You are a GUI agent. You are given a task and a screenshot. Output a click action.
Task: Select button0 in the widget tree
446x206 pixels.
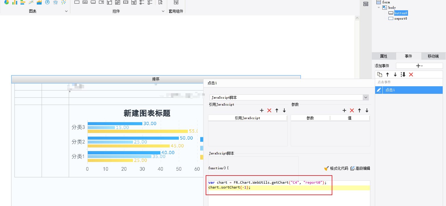(401, 13)
